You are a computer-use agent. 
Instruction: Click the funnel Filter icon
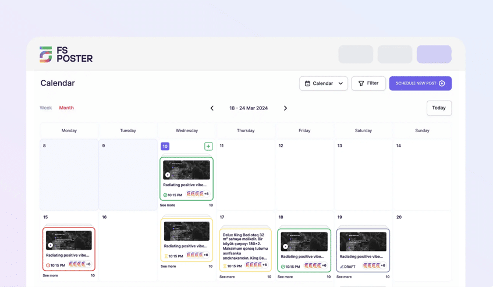coord(361,83)
